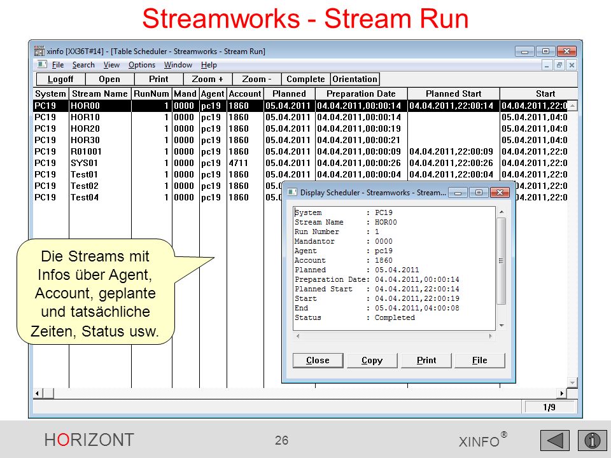Click the Agent column header
Image resolution: width=611 pixels, height=458 pixels.
[x=213, y=94]
